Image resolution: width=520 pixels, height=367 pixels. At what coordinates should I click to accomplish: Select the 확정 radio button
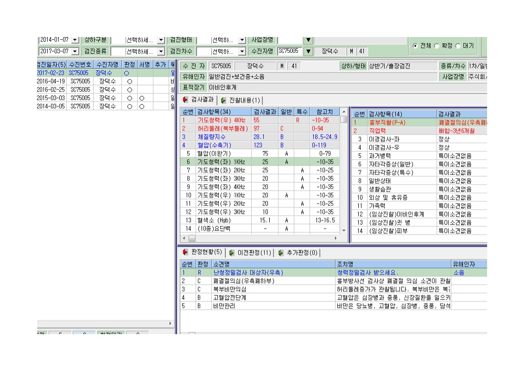[437, 46]
